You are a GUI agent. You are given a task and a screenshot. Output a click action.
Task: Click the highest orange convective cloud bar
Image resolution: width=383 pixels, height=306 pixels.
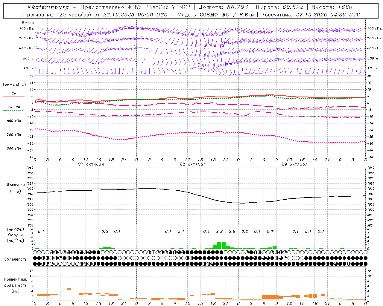[x=69, y=289]
